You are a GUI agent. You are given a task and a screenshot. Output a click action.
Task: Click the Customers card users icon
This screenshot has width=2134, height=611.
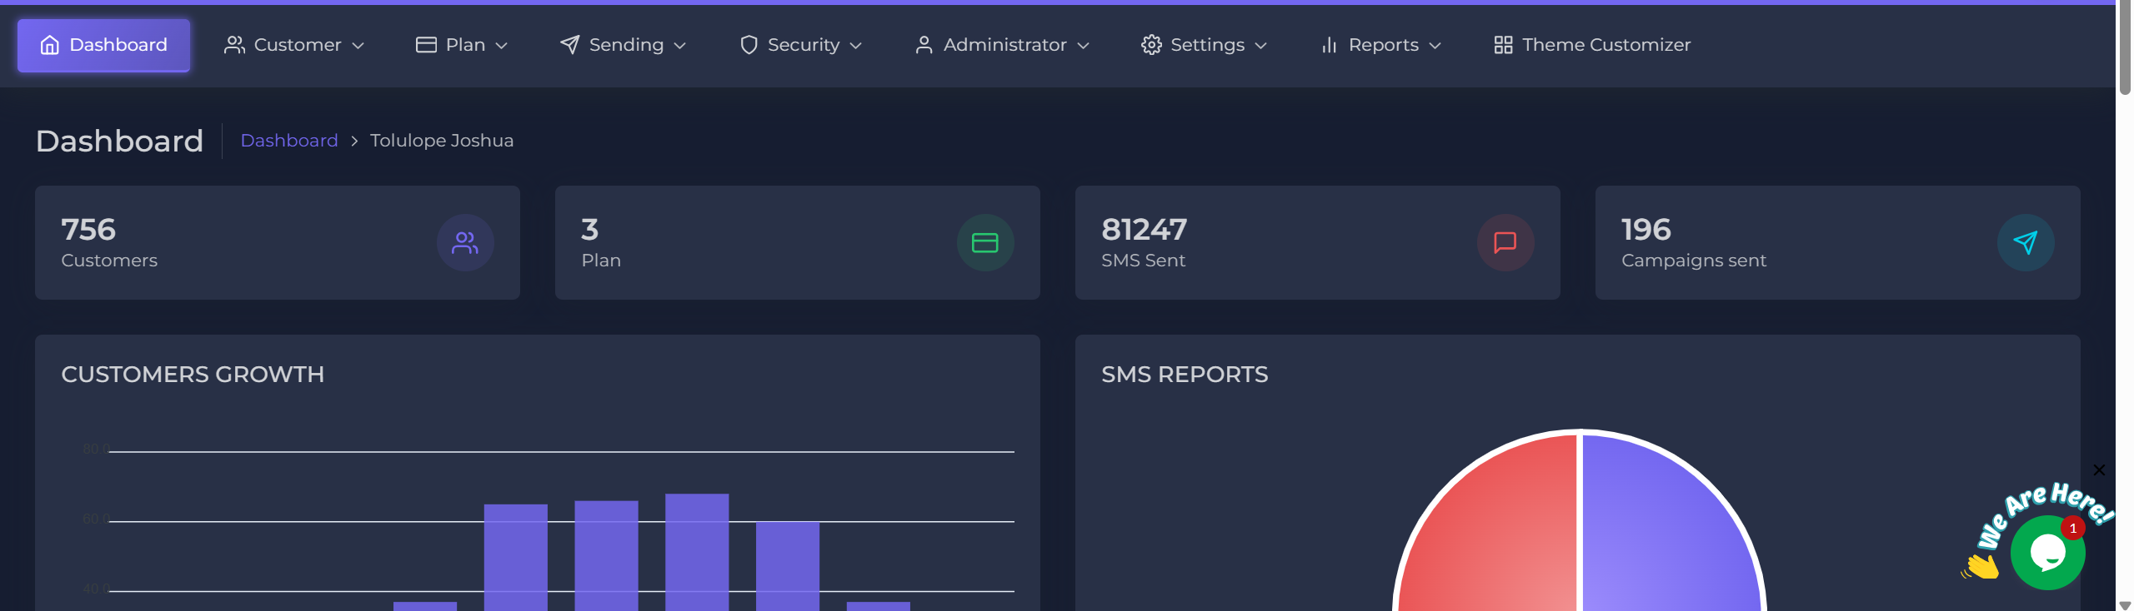click(465, 243)
